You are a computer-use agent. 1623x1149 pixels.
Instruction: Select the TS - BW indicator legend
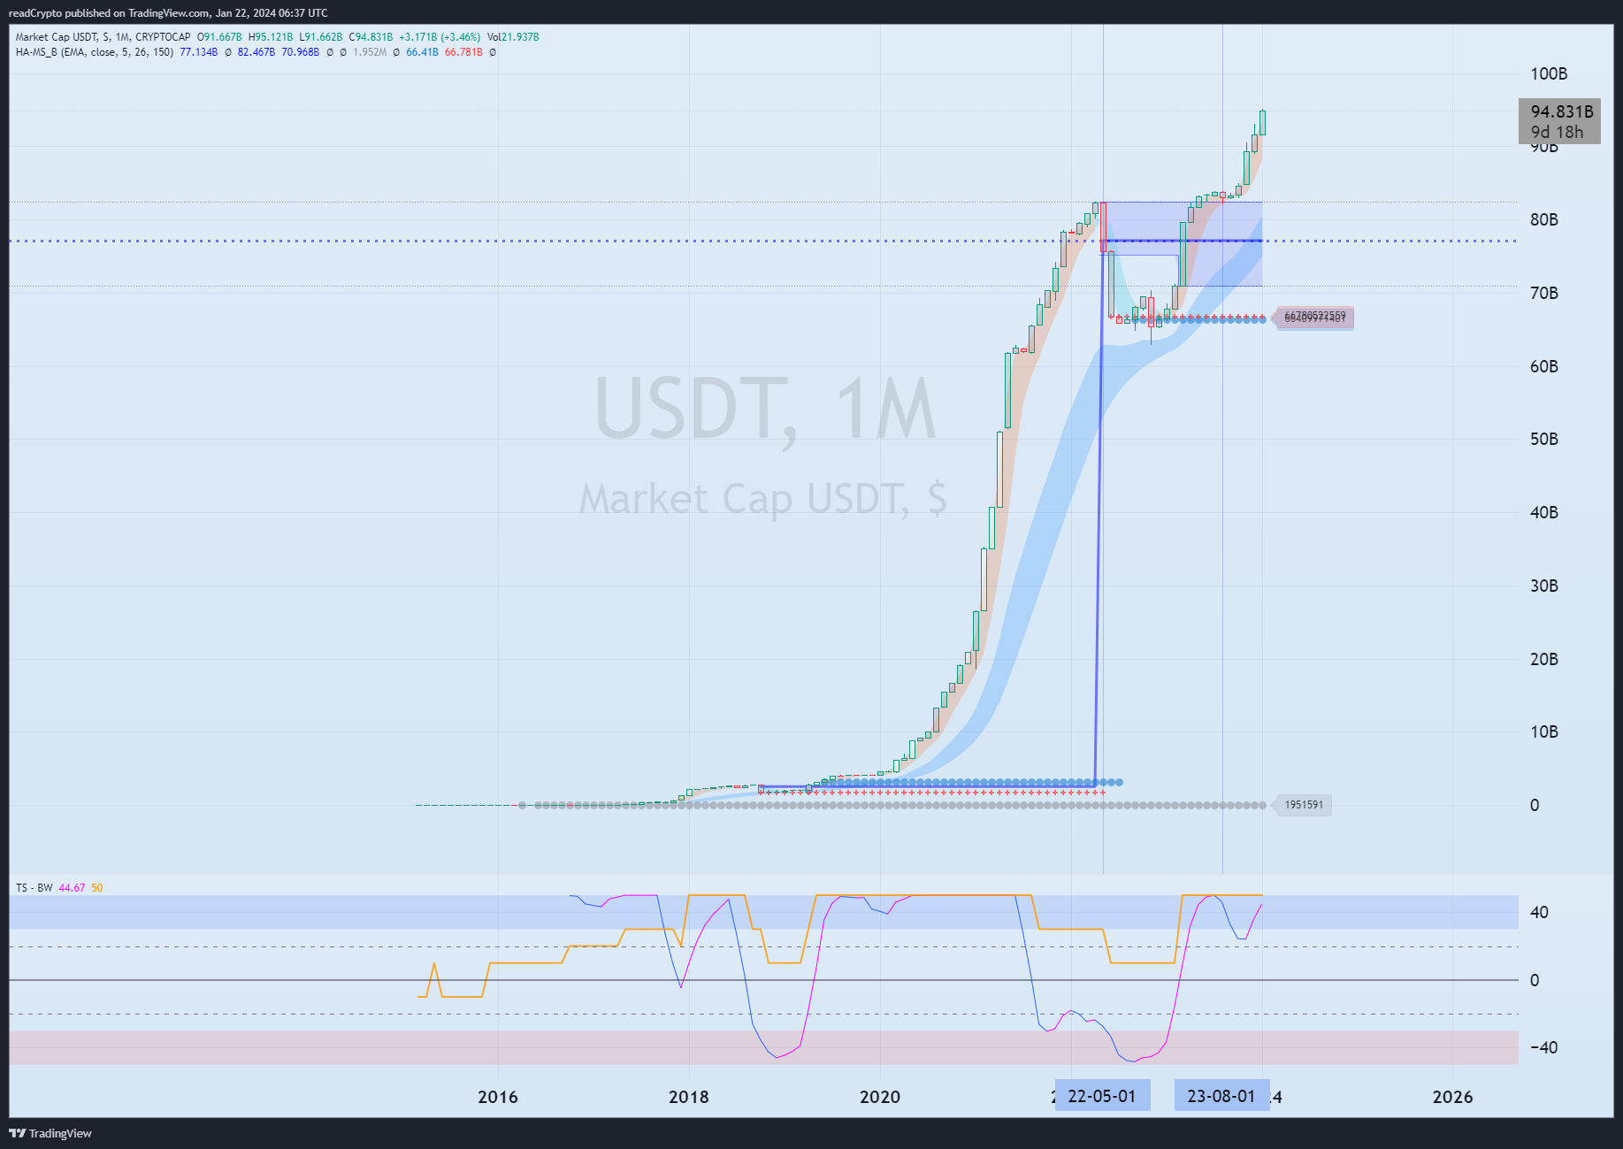[x=34, y=888]
